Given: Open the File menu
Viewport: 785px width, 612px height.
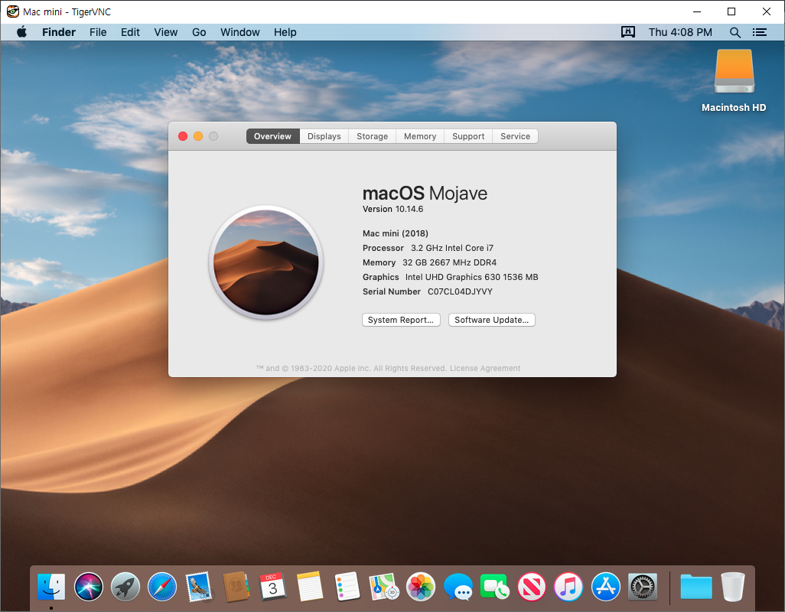Looking at the screenshot, I should (x=98, y=33).
